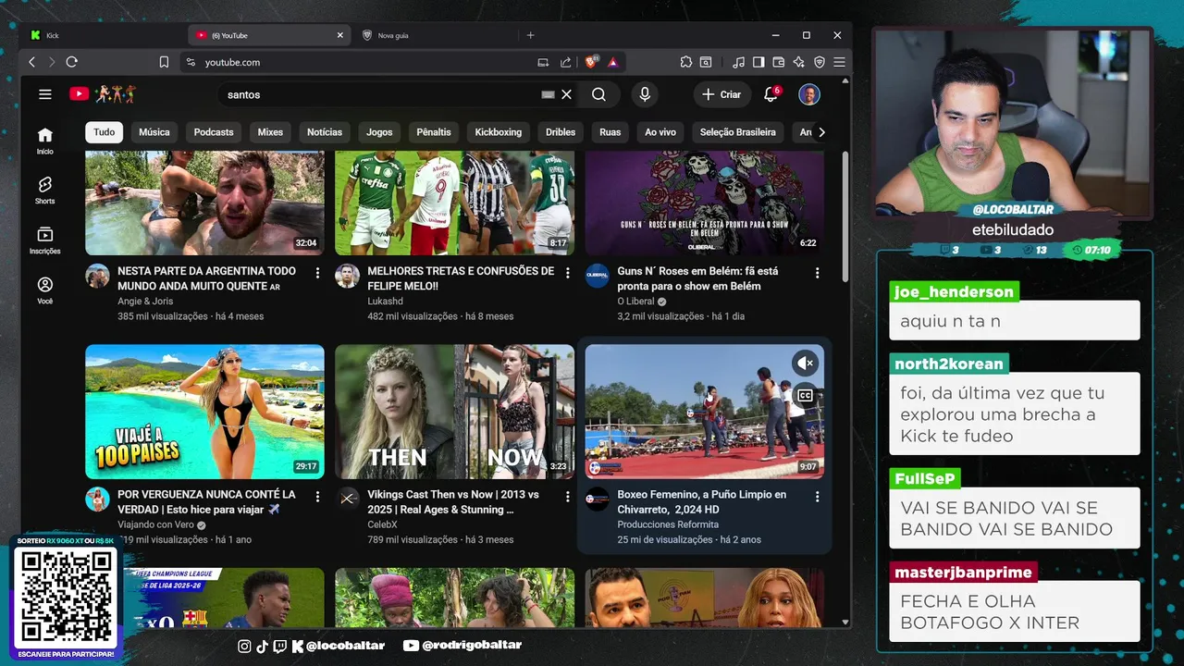The image size is (1184, 666).
Task: Open Inscrições in YouTube sidebar
Action: click(x=44, y=240)
